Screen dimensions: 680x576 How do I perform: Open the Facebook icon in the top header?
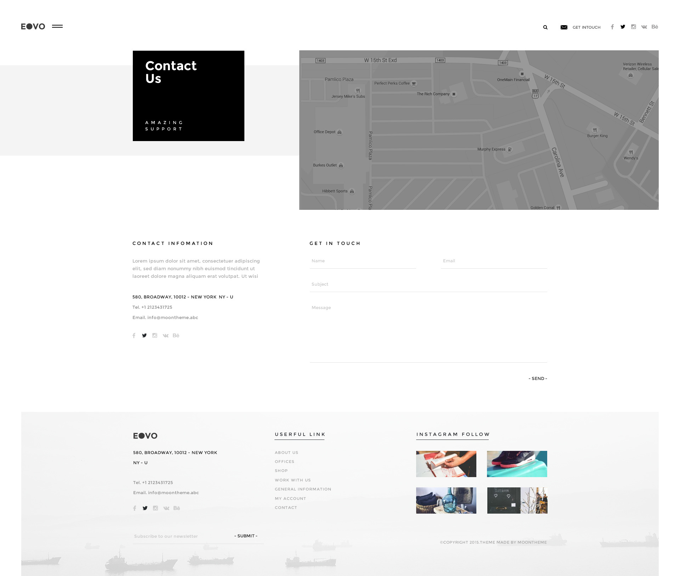612,27
